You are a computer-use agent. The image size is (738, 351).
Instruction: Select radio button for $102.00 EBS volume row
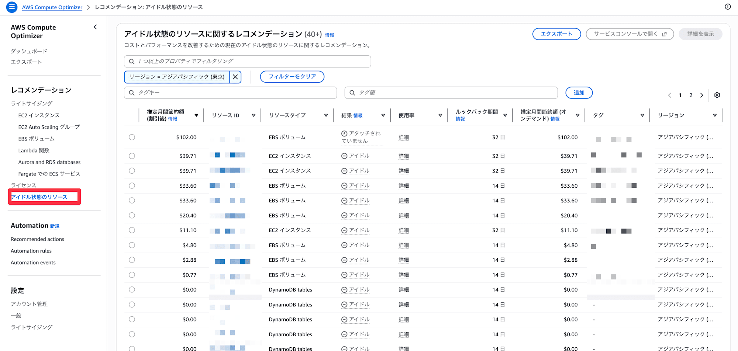(x=132, y=137)
